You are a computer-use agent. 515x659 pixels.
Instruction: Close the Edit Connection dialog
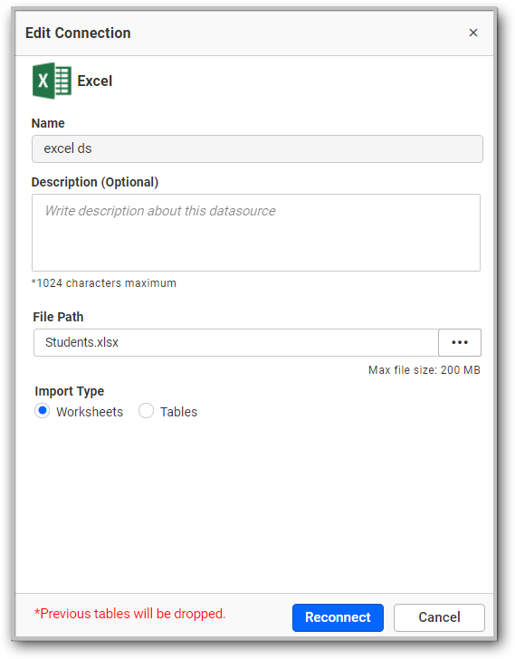pyautogui.click(x=473, y=33)
